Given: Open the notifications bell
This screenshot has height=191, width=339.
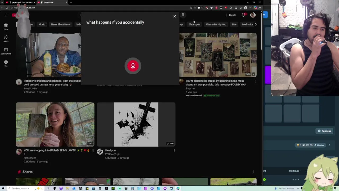Looking at the screenshot, I should coord(243,15).
